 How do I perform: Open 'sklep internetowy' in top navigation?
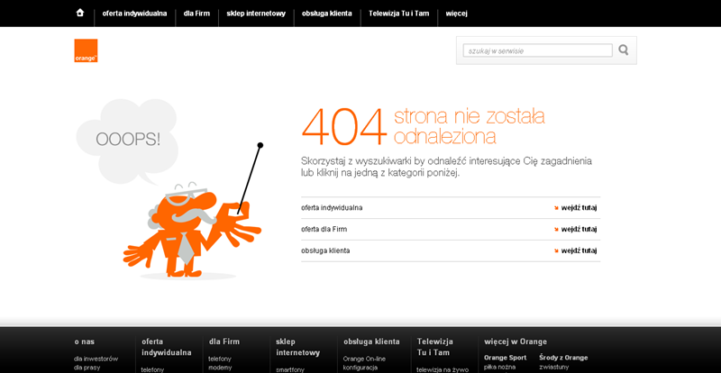click(256, 14)
